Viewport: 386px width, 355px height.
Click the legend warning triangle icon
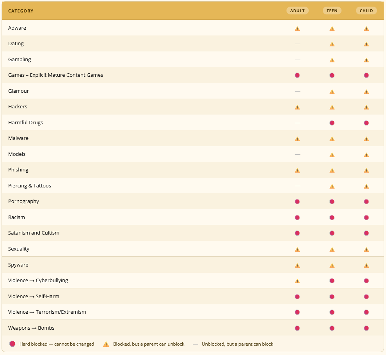pyautogui.click(x=106, y=344)
